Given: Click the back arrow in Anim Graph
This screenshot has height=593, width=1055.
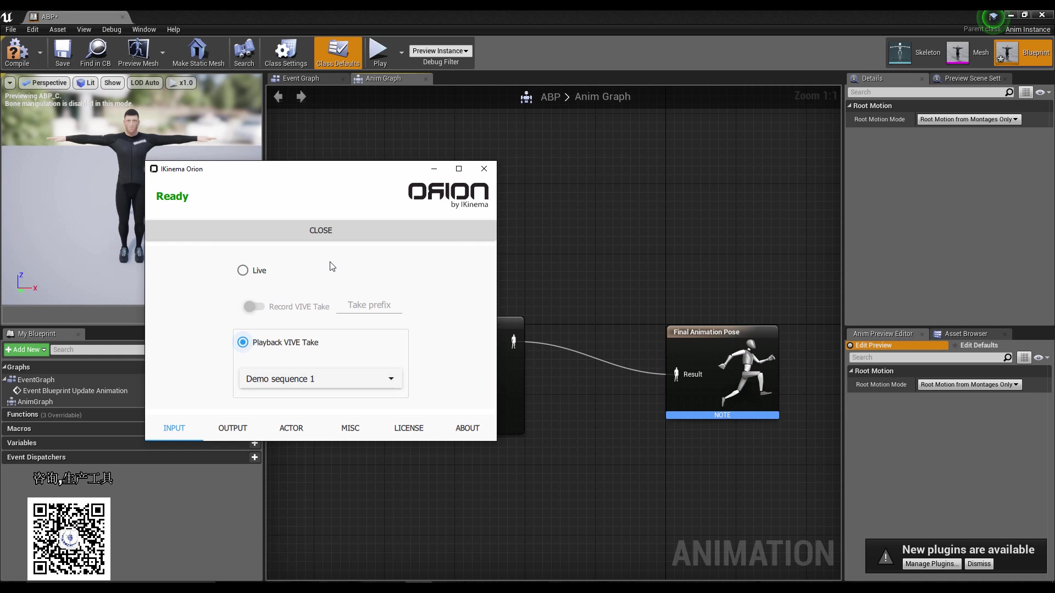Looking at the screenshot, I should [279, 97].
